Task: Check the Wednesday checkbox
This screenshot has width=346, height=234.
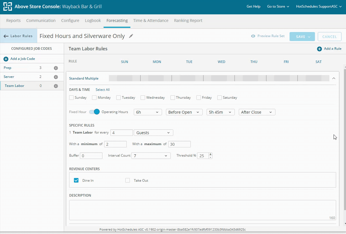Action: (x=143, y=98)
